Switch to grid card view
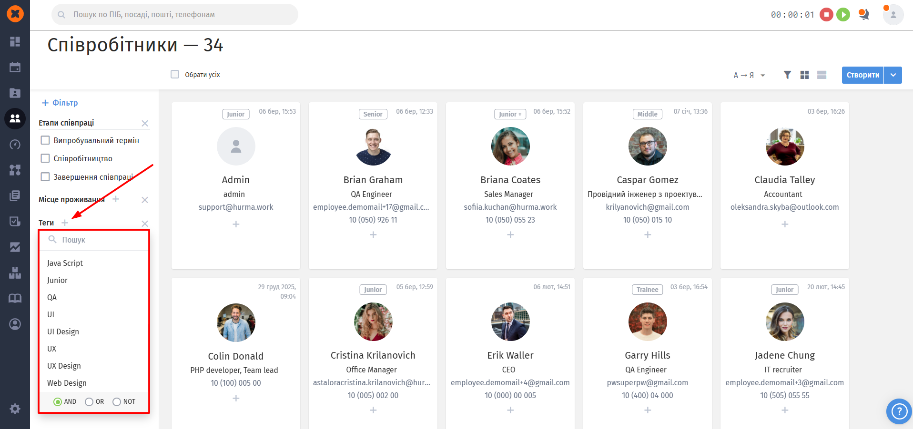 (804, 75)
